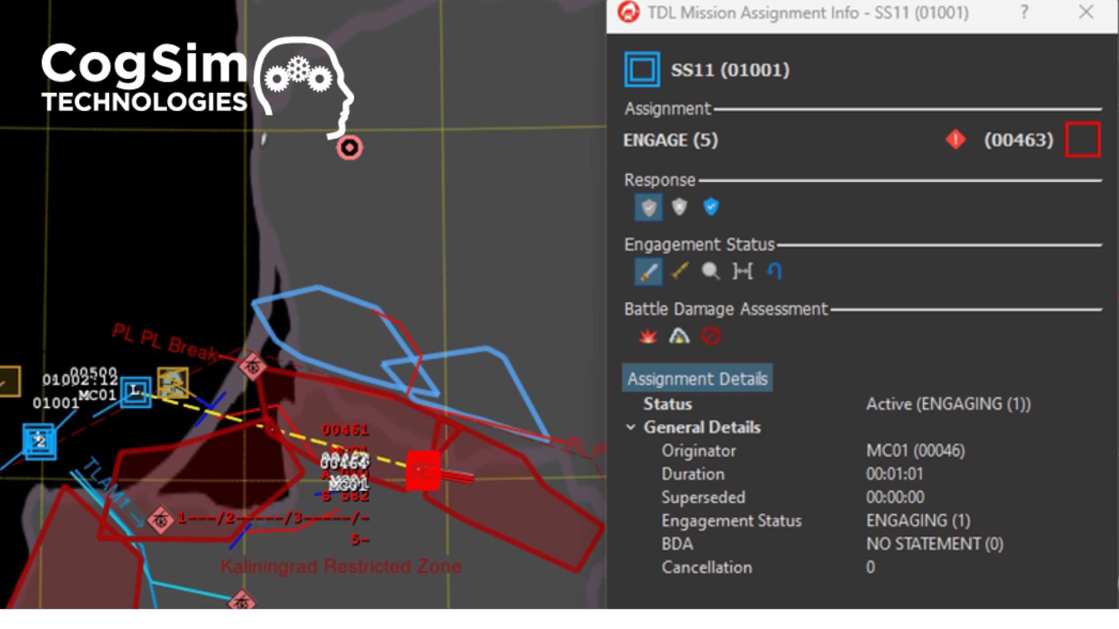
Task: Click the red outlined square target symbol
Action: click(1082, 140)
